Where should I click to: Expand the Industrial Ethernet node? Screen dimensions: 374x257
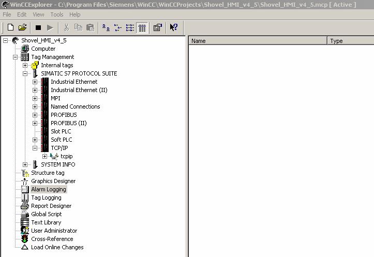tap(35, 82)
